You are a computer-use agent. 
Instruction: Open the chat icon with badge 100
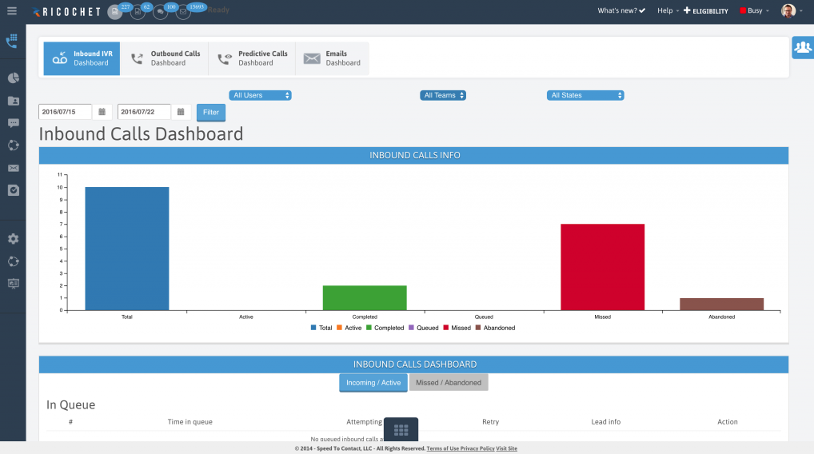(161, 11)
